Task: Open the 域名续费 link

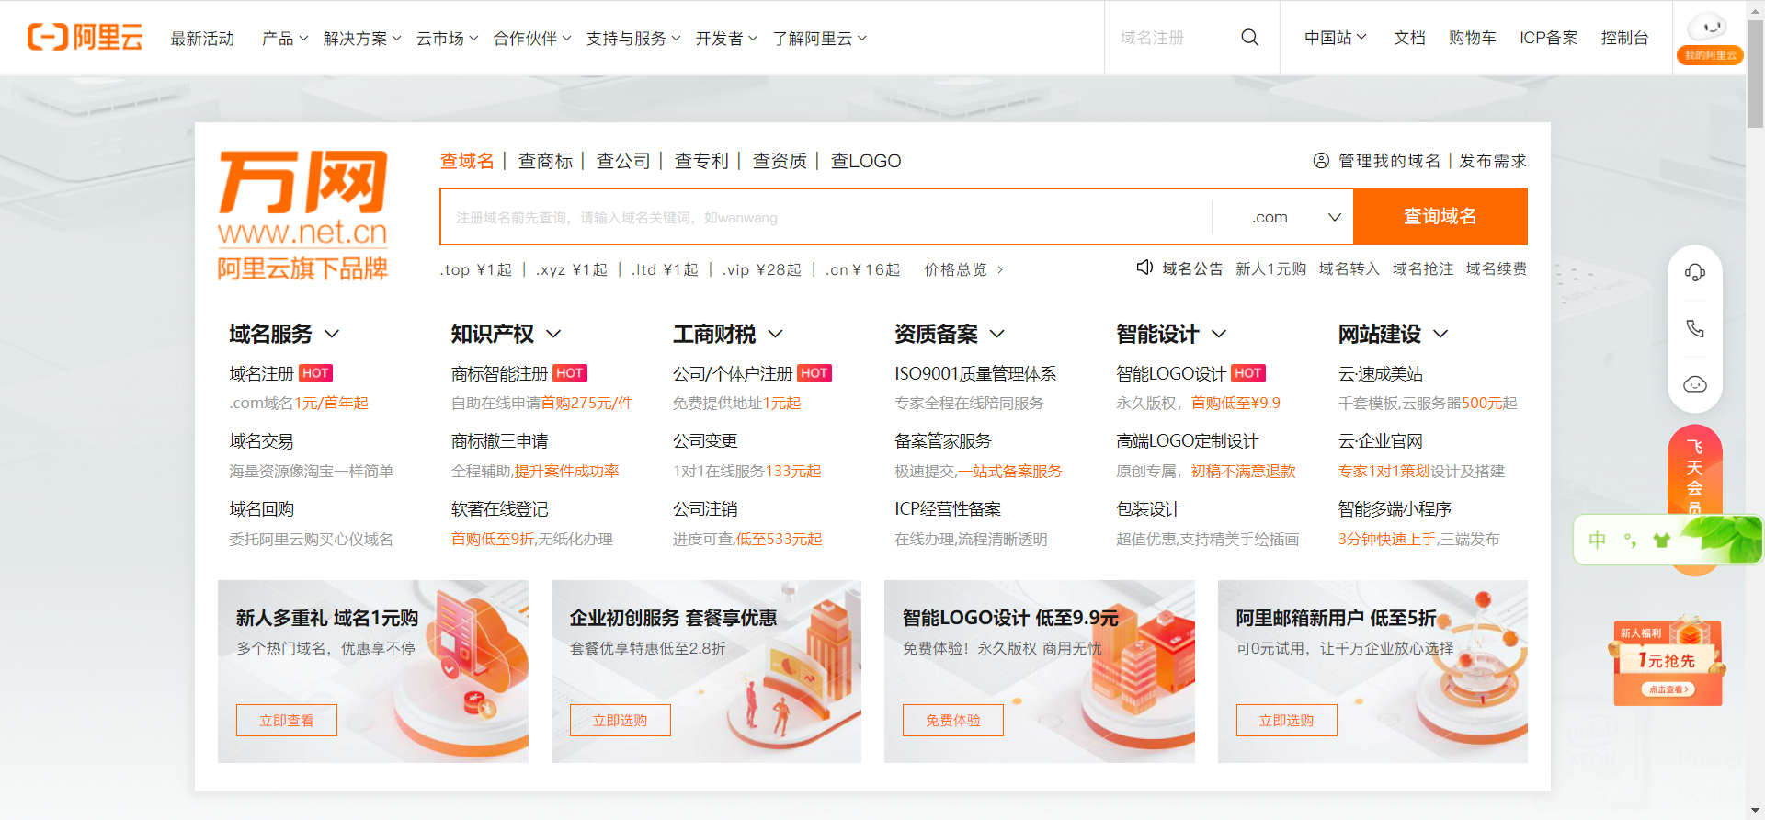Action: tap(1497, 268)
